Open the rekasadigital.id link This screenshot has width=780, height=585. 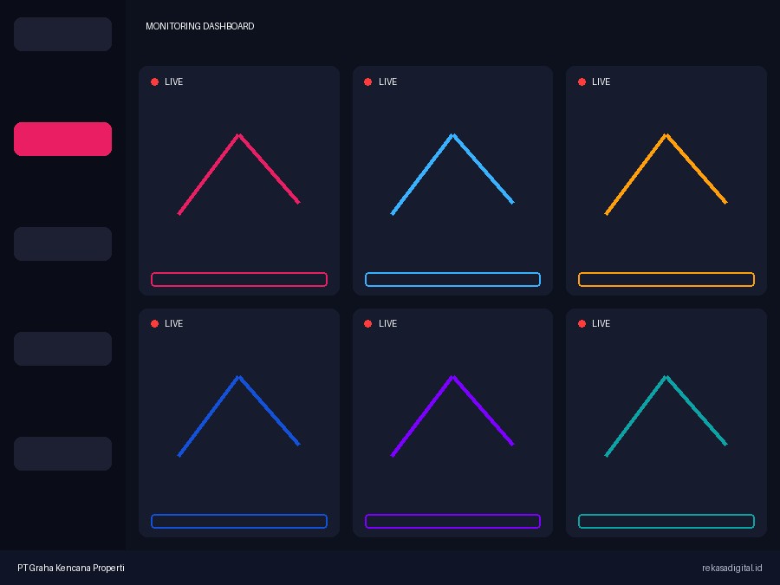[732, 568]
